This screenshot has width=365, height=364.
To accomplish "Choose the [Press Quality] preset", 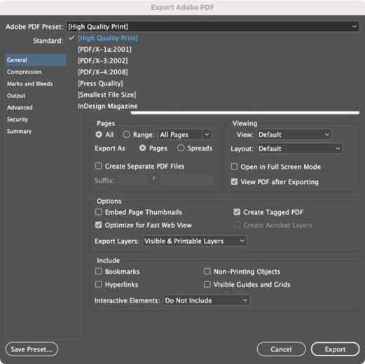I will click(100, 83).
